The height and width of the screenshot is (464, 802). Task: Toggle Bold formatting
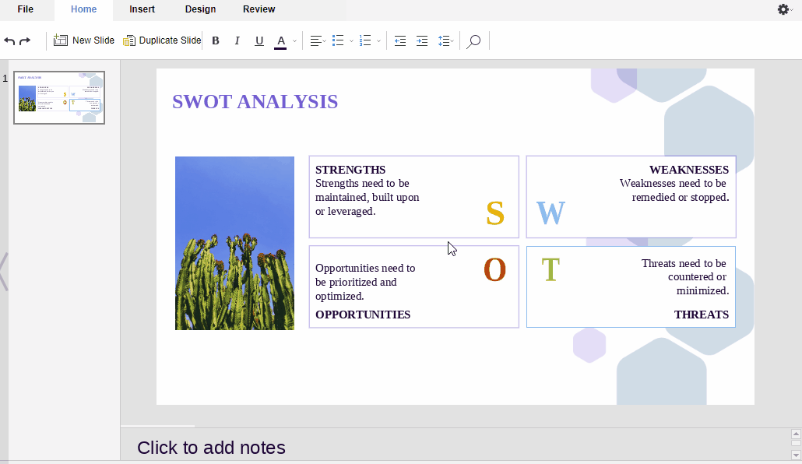tap(216, 41)
